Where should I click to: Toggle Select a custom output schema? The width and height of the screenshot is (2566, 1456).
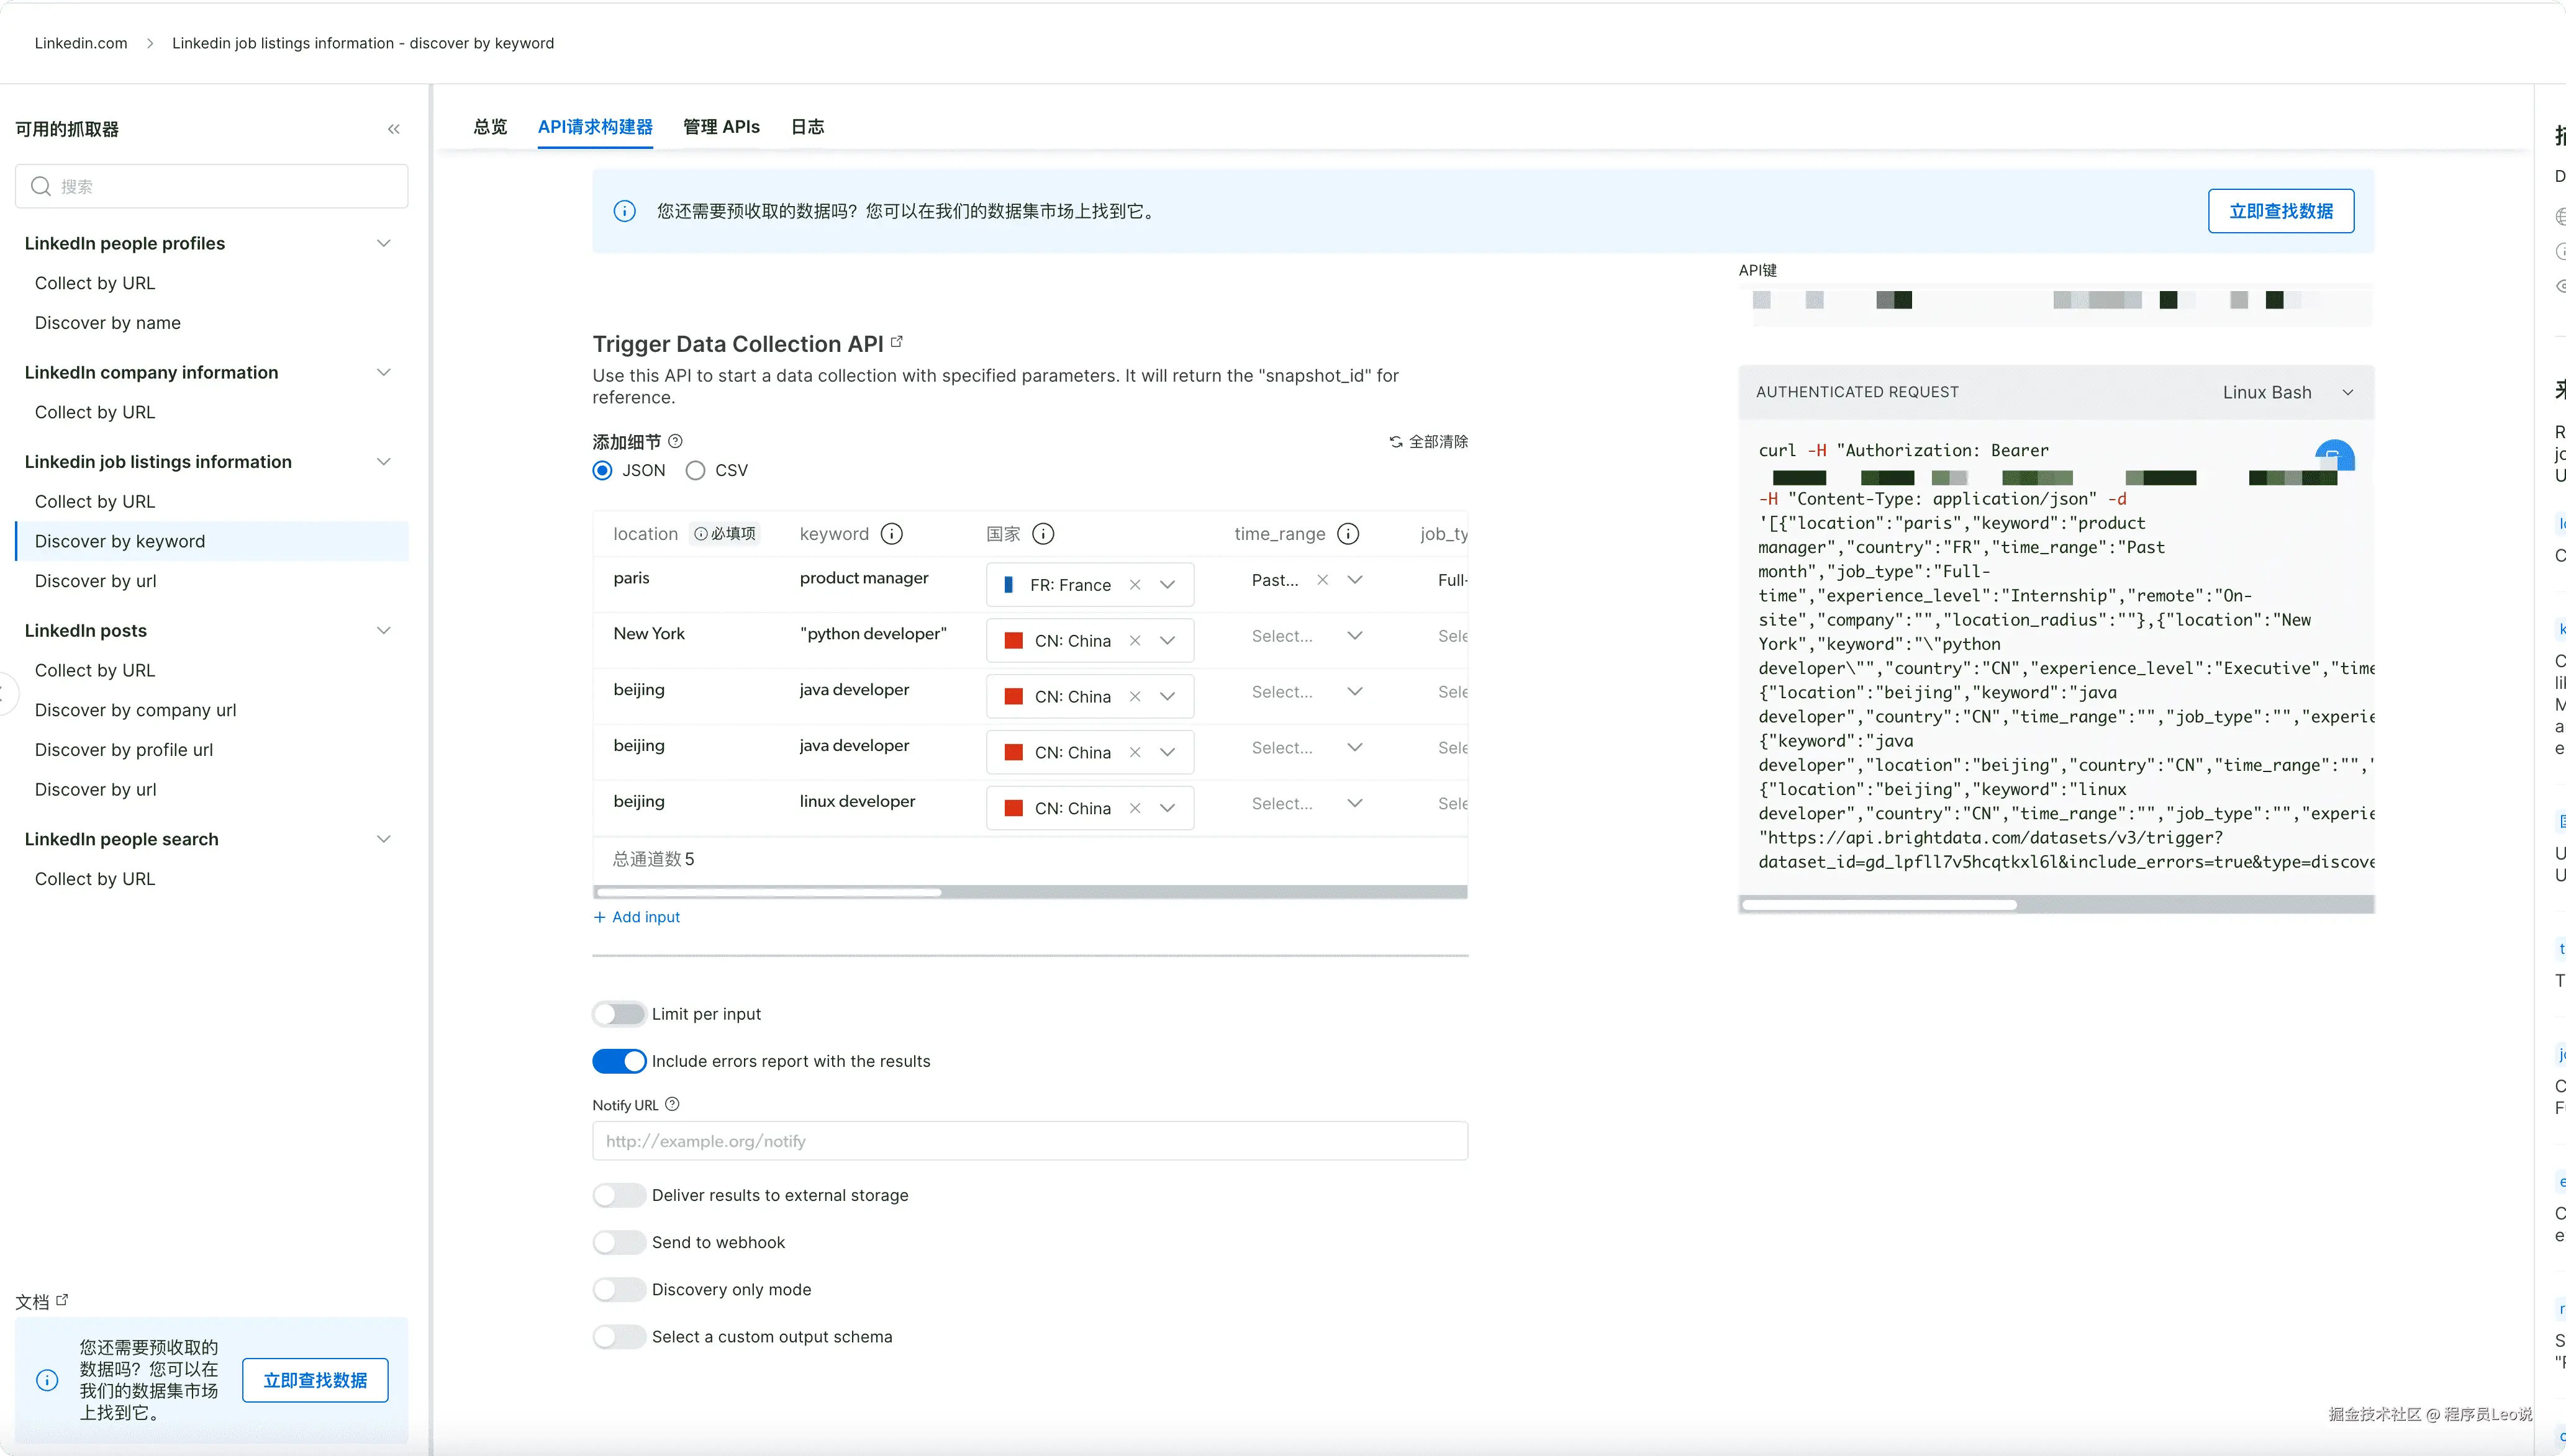[619, 1337]
